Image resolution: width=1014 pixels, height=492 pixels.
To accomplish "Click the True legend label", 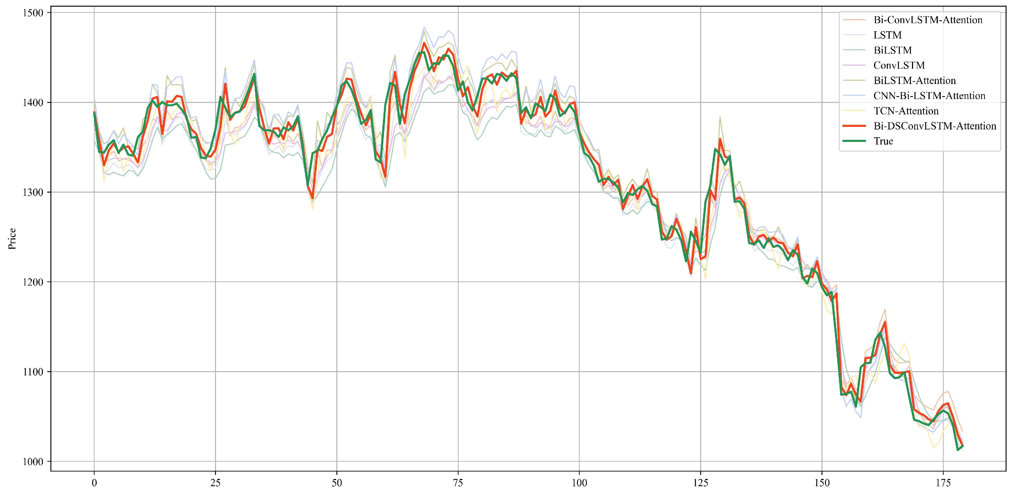I will click(883, 141).
